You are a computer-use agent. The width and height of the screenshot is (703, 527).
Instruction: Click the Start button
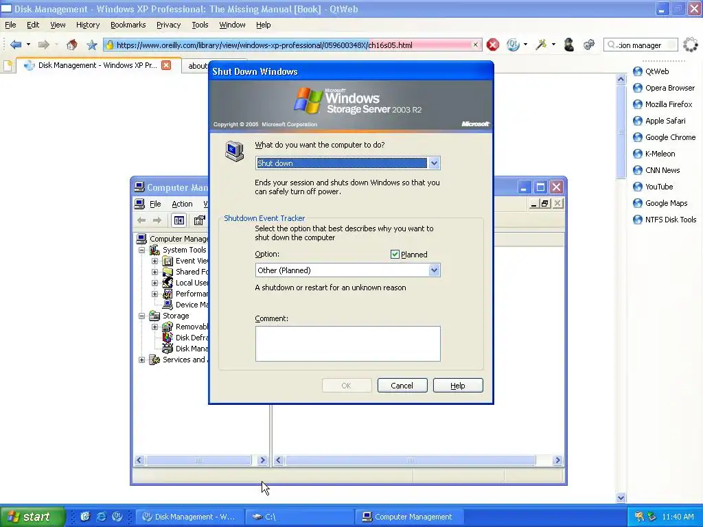[32, 517]
